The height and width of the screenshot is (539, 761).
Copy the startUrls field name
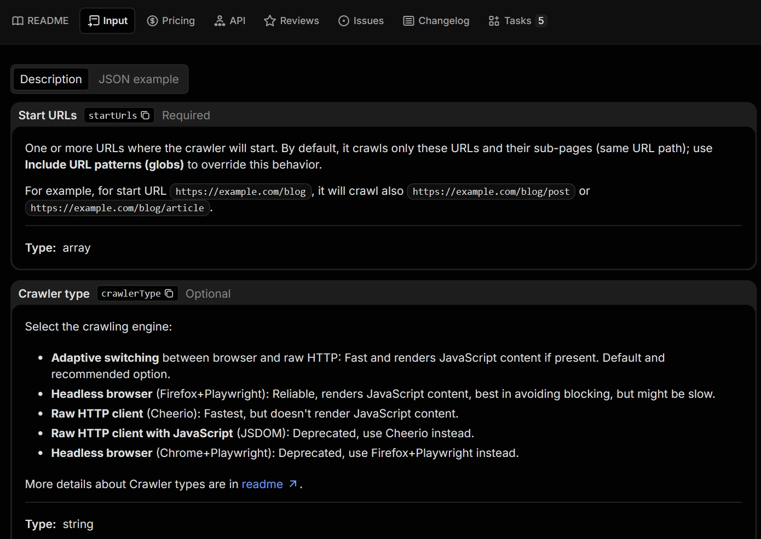click(145, 115)
